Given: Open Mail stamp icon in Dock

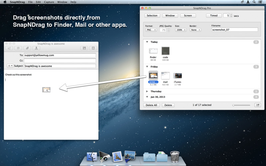Looking at the screenshot, I should click(x=117, y=157).
